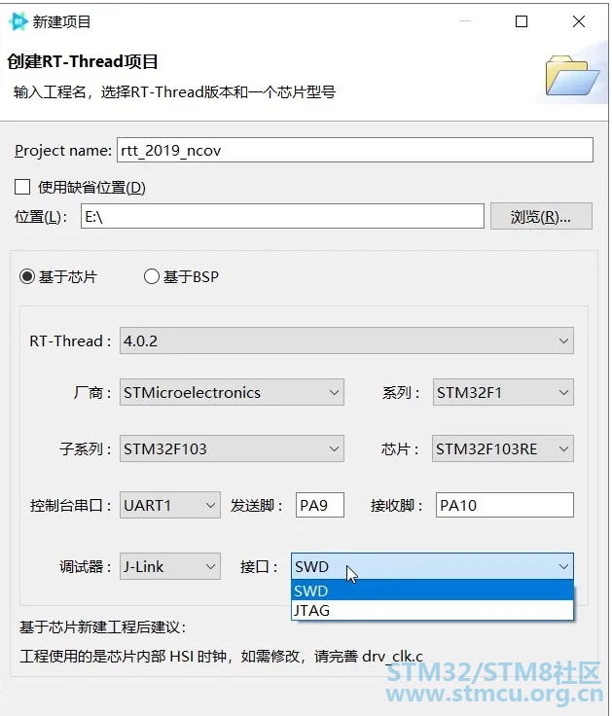Image resolution: width=612 pixels, height=716 pixels.
Task: Click the drv_clk.c HSI clock hint text
Action: click(x=222, y=657)
